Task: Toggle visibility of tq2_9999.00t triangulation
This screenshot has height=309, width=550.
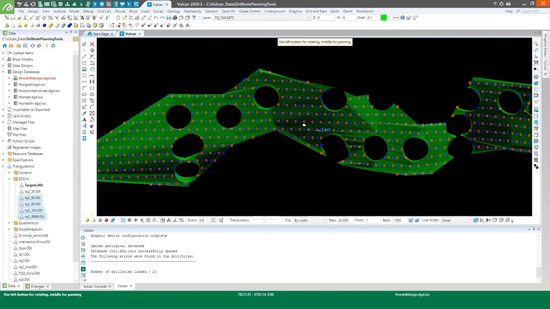Action: tap(21, 216)
